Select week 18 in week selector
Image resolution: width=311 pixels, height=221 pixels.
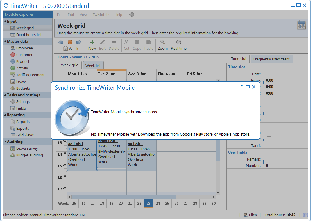point(102,203)
